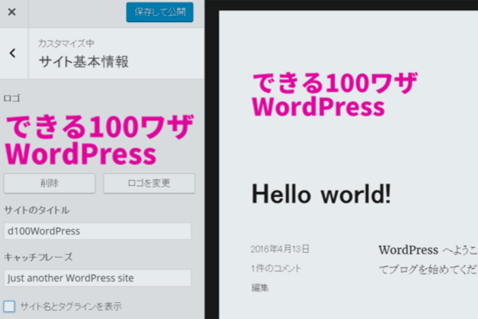The width and height of the screenshot is (478, 319).
Task: Click the 保存して公開 button
Action: pyautogui.click(x=160, y=12)
